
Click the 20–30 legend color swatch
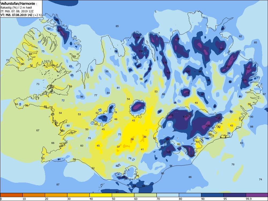point(56,195)
